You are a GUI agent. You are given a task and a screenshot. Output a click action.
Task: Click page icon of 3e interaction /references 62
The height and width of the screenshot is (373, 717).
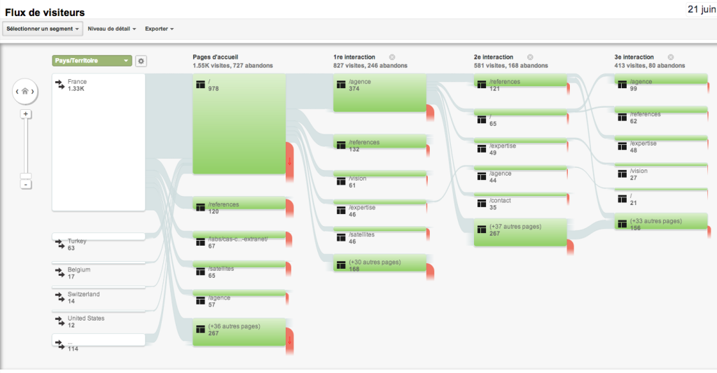pyautogui.click(x=622, y=118)
